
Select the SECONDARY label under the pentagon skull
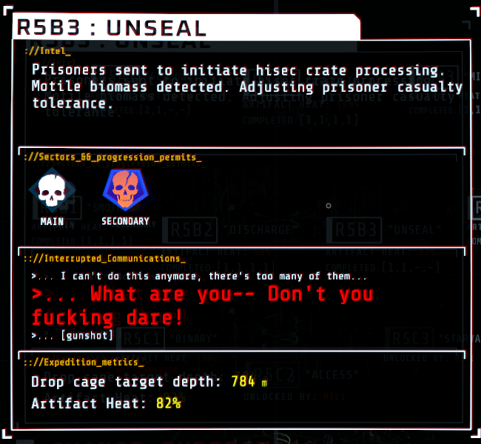(x=125, y=221)
